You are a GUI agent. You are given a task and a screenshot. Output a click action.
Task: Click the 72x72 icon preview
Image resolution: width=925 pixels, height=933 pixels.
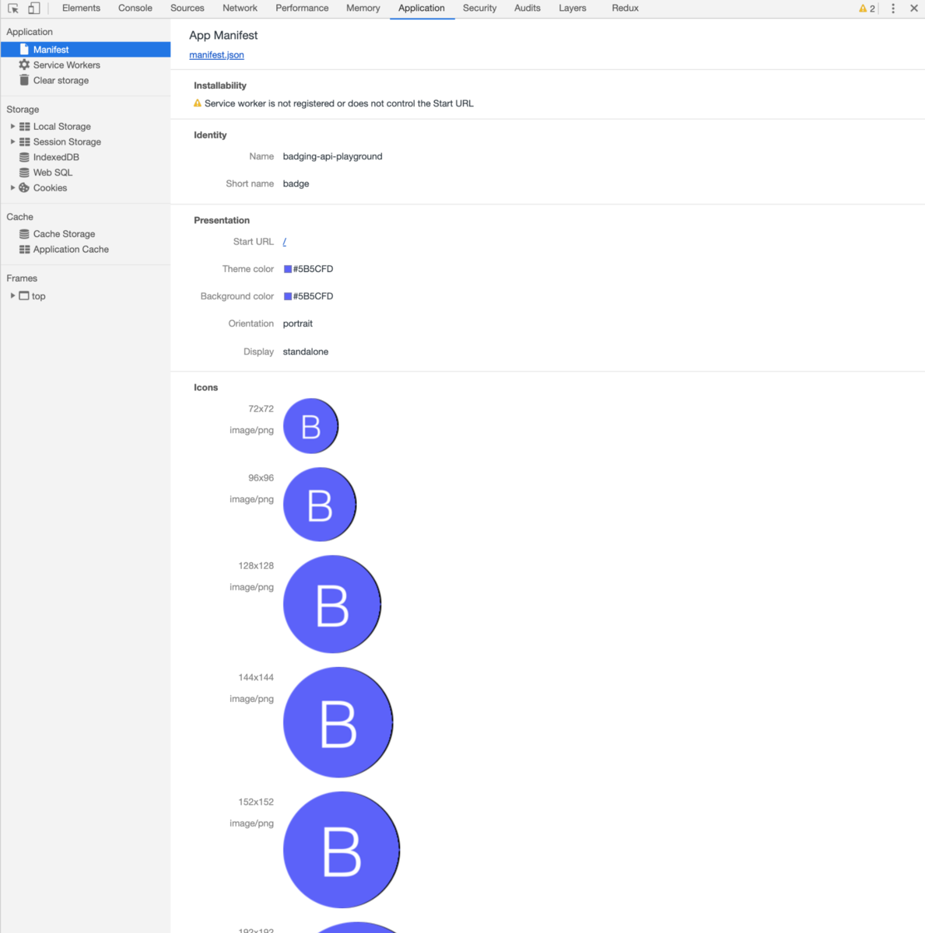coord(310,426)
